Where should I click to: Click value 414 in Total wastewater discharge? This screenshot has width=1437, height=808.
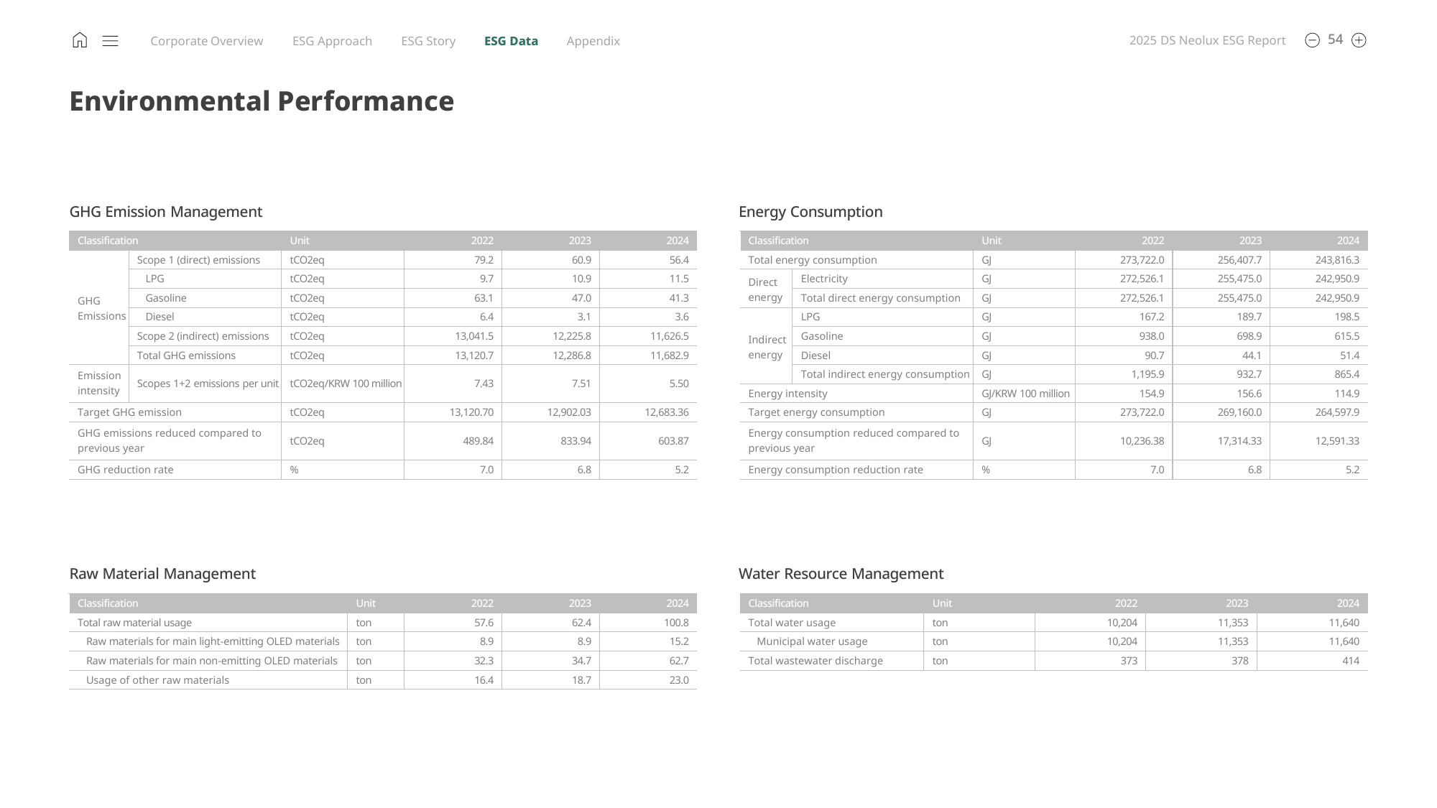(x=1351, y=661)
